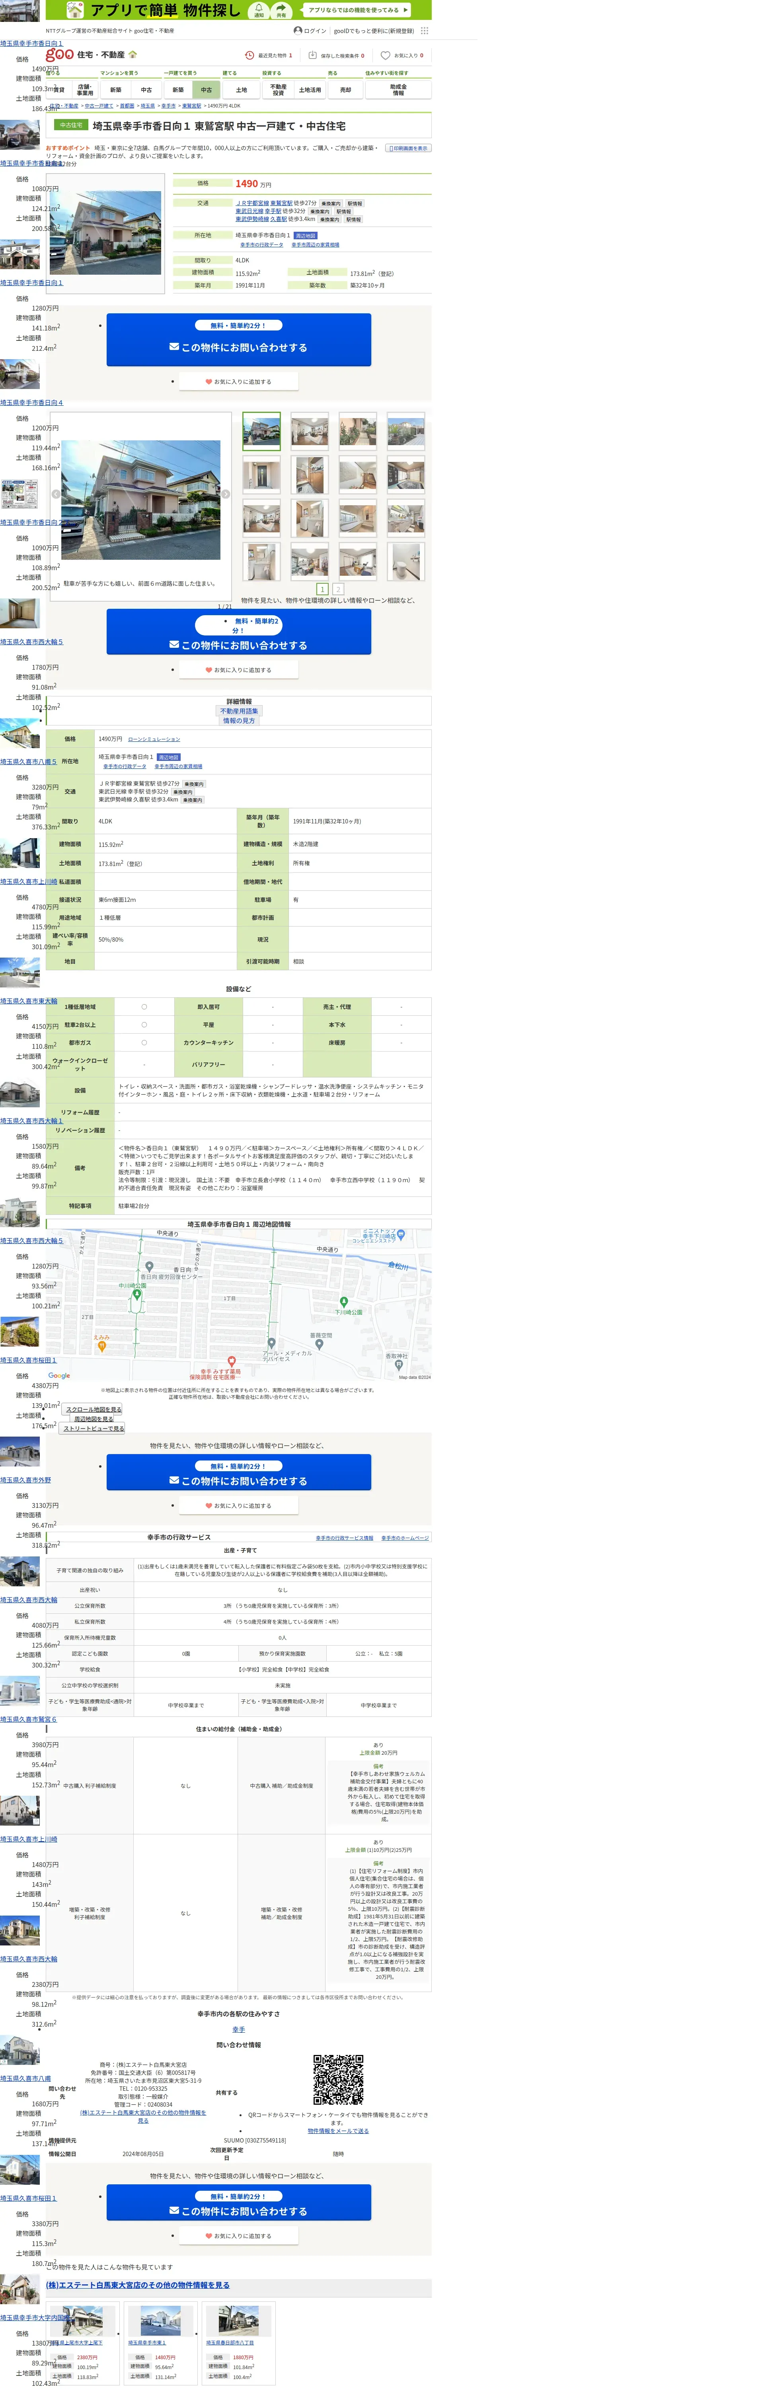The width and height of the screenshot is (764, 2389).
Task: Click the ローンシミュレーション link
Action: pyautogui.click(x=154, y=739)
